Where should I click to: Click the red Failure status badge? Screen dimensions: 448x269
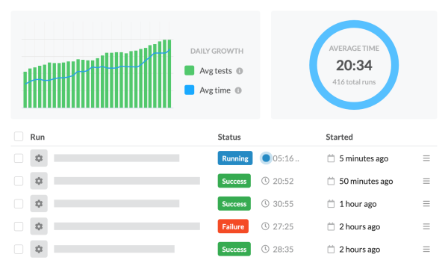(x=233, y=226)
